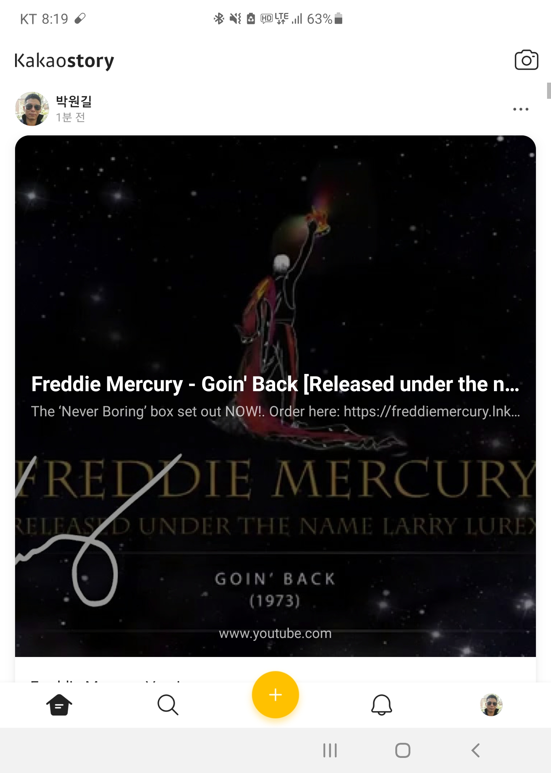This screenshot has width=551, height=773.
Task: Tap 박원길's profile picture on the post
Action: [32, 109]
